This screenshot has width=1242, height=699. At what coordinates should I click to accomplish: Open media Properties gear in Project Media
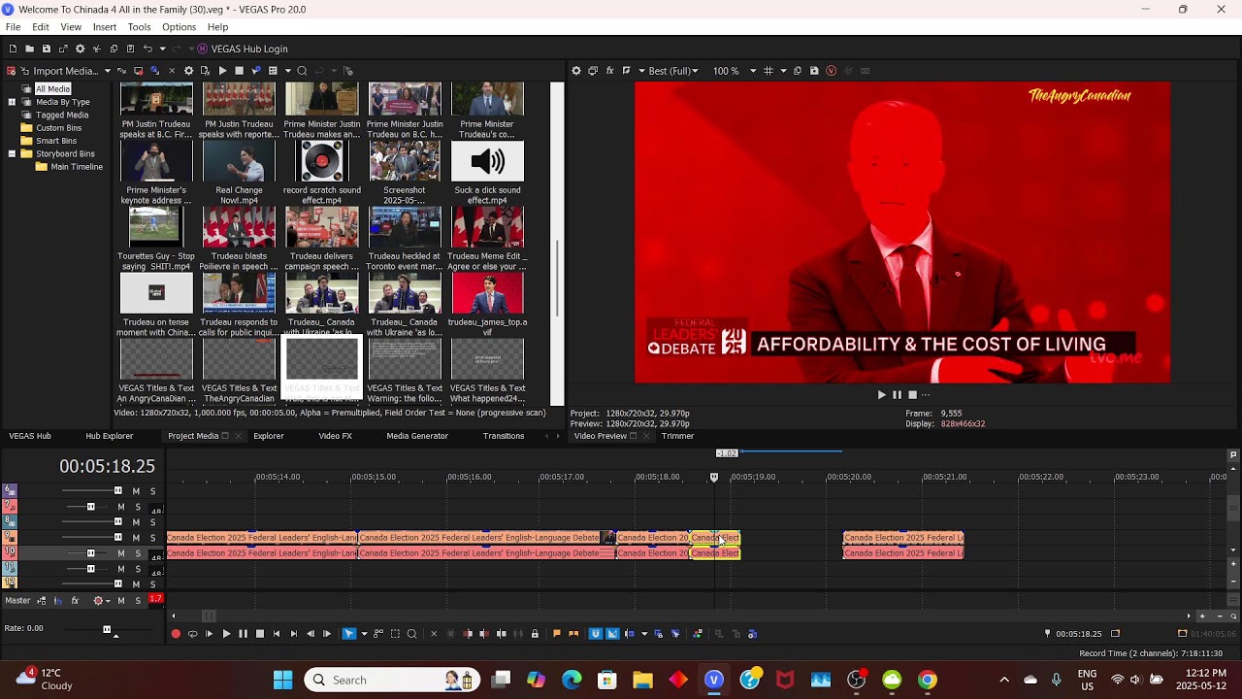(x=188, y=71)
